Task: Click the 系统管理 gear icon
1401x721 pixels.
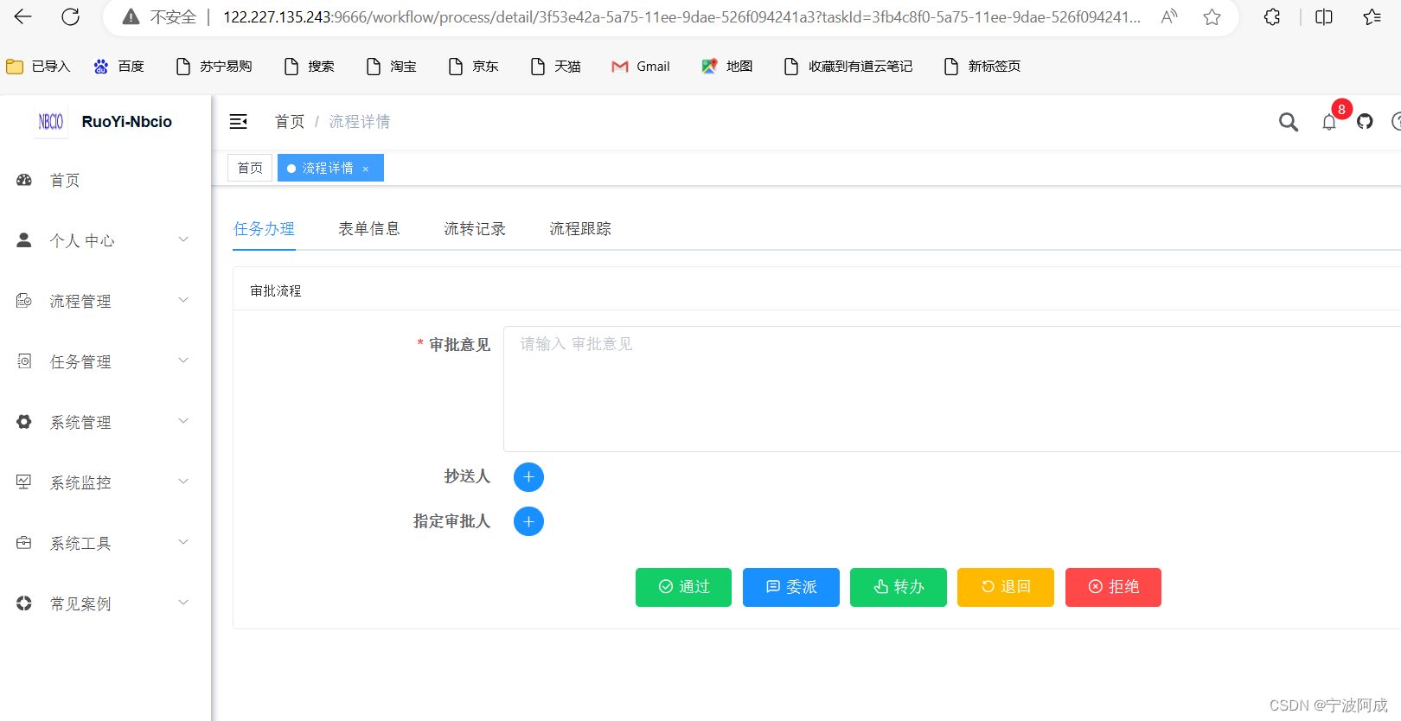Action: point(24,422)
